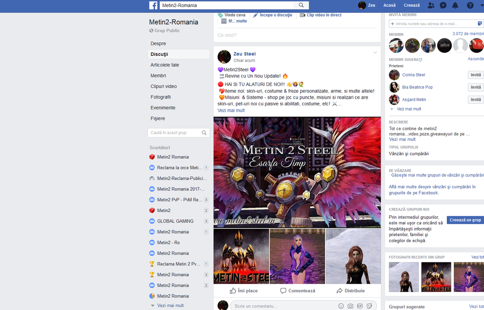484x310 pixels.
Task: Expand post text with Vezi mai mult
Action: click(231, 110)
